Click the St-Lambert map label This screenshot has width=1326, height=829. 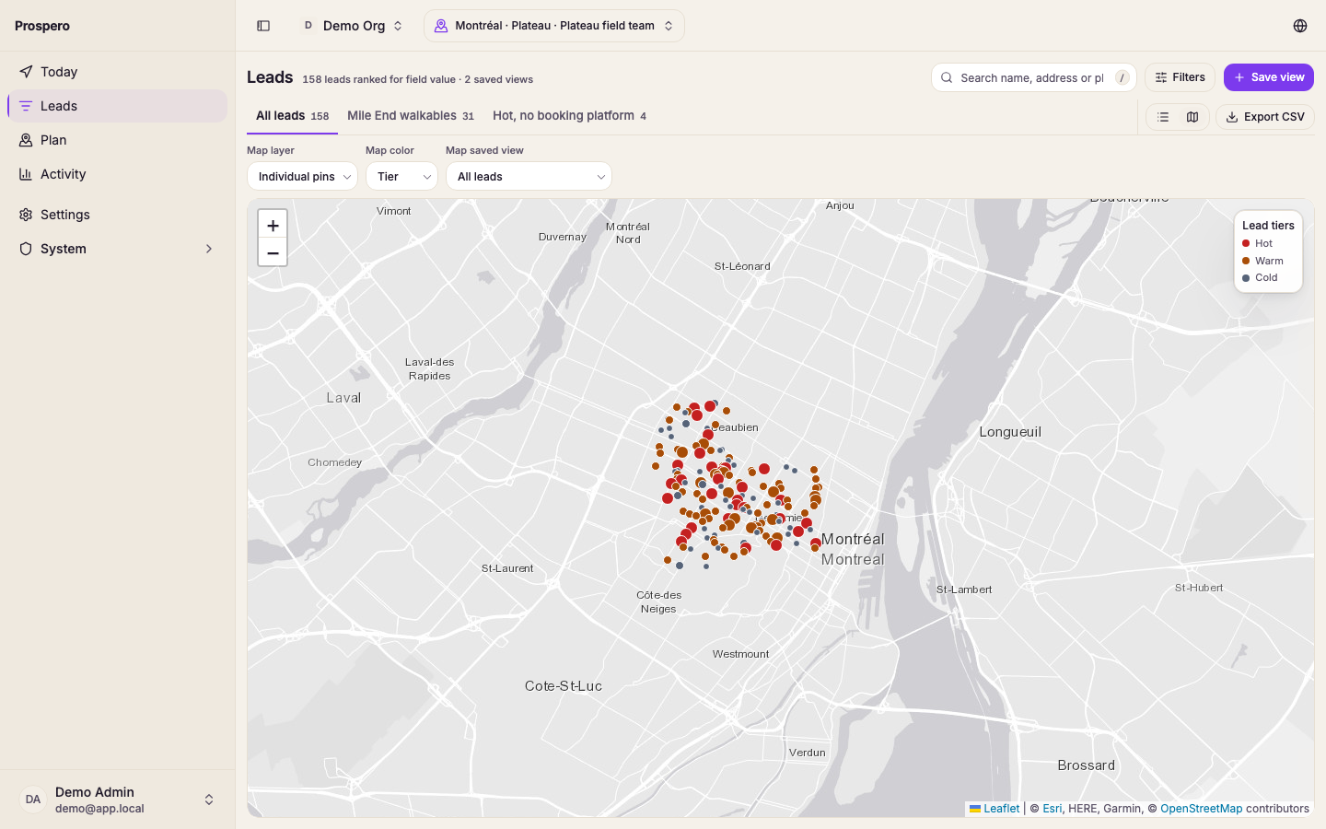964,590
